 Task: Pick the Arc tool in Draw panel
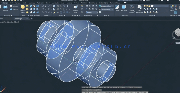pyautogui.click(x=49, y=6)
